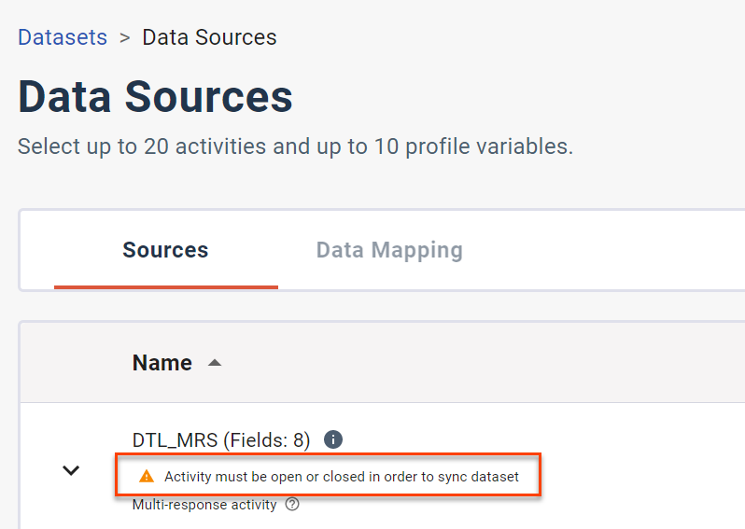Open the info icon beside DTL_MRS
Screen dimensions: 745x529
point(333,439)
